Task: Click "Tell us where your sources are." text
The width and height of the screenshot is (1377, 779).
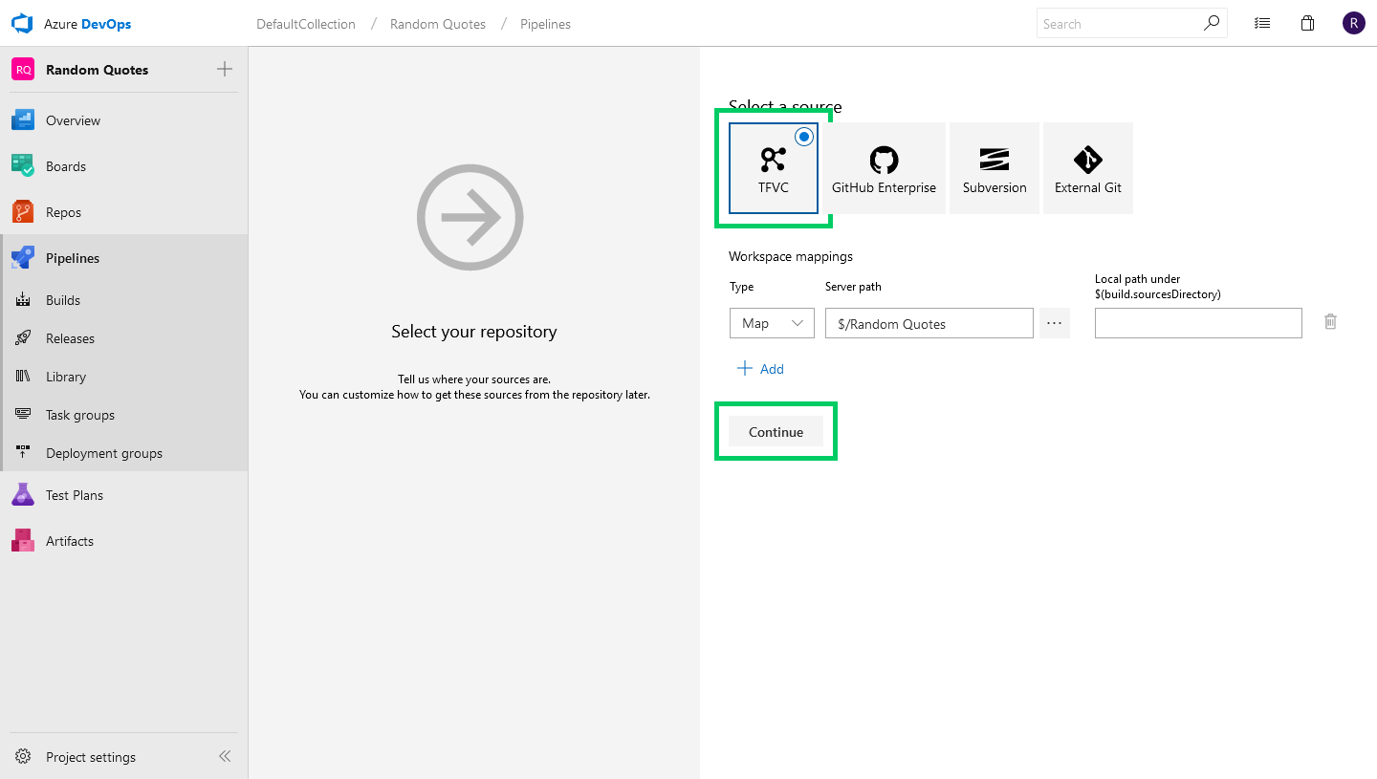Action: [474, 379]
